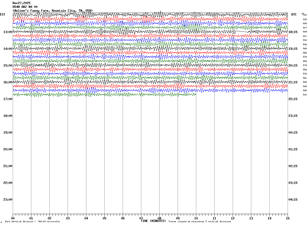Screen dimensions: 308x225
Task: Select the station code "U54A HHZ N4 00"
Action: point(25,7)
